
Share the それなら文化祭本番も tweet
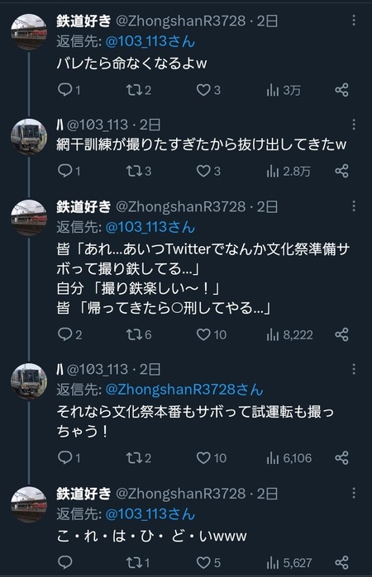341,458
